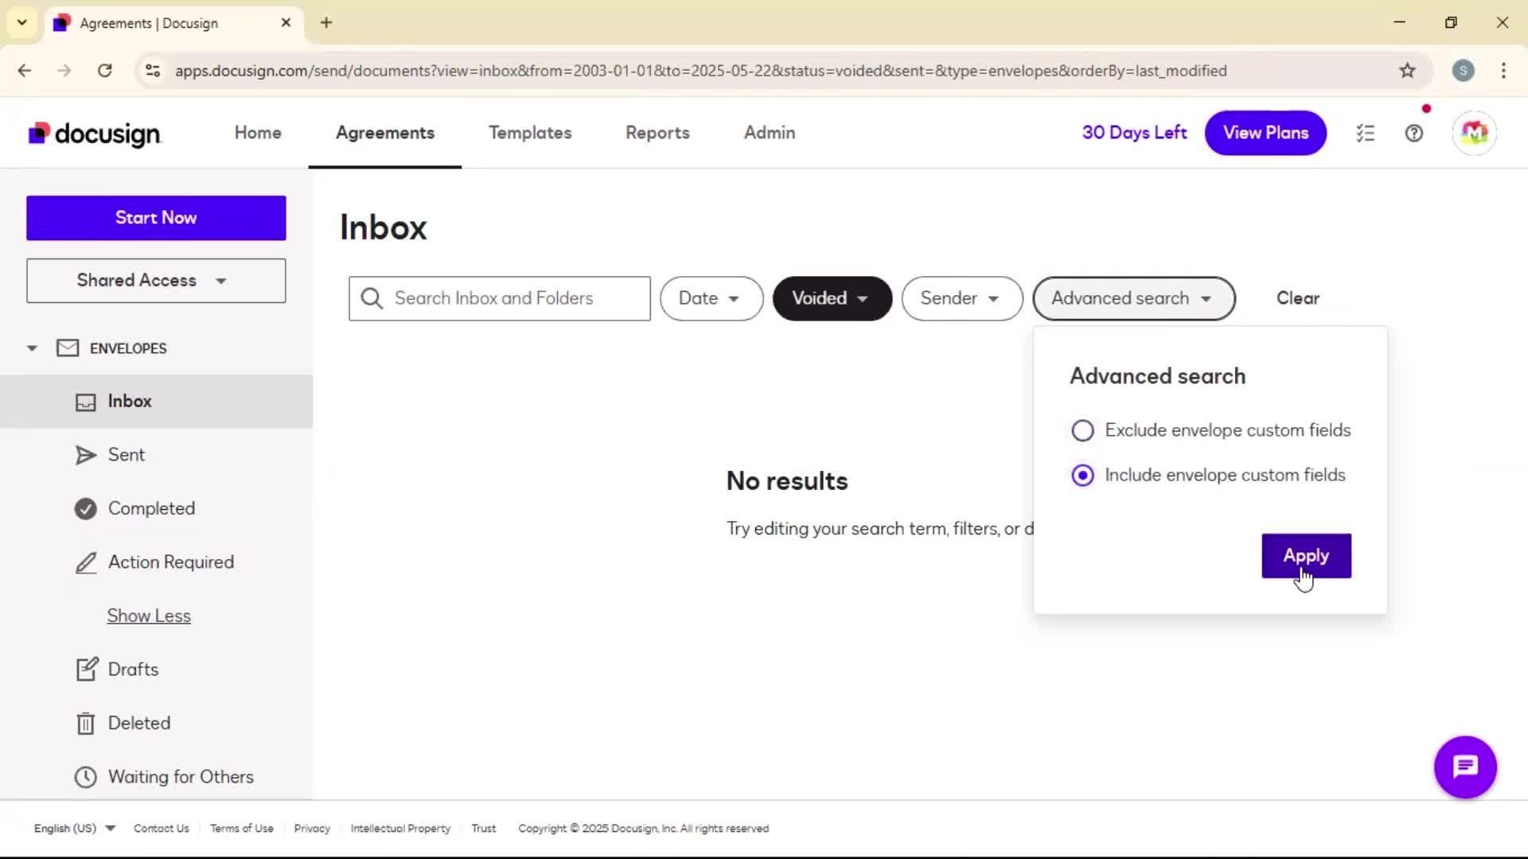
Task: Open the Admin tab
Action: 770,133
